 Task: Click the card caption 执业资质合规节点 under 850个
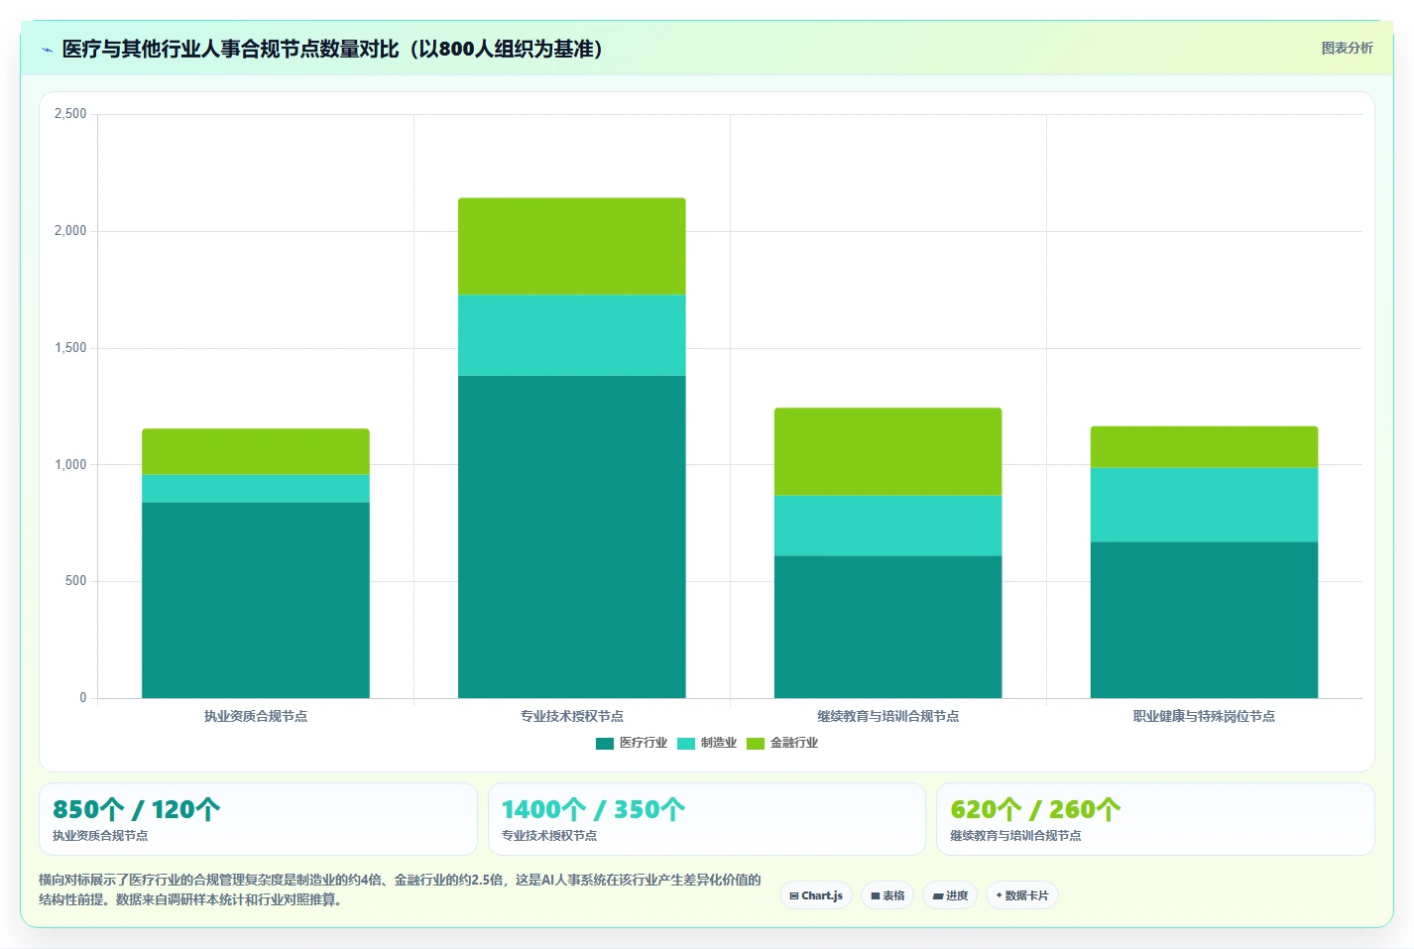point(100,836)
